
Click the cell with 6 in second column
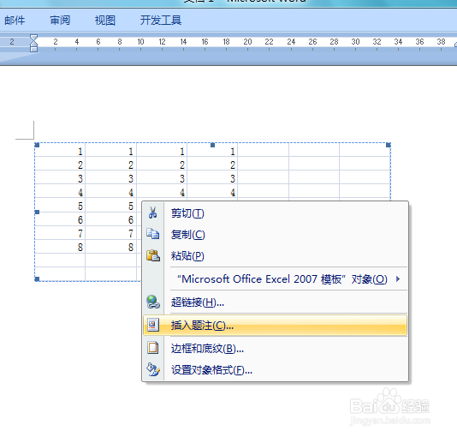pos(111,219)
